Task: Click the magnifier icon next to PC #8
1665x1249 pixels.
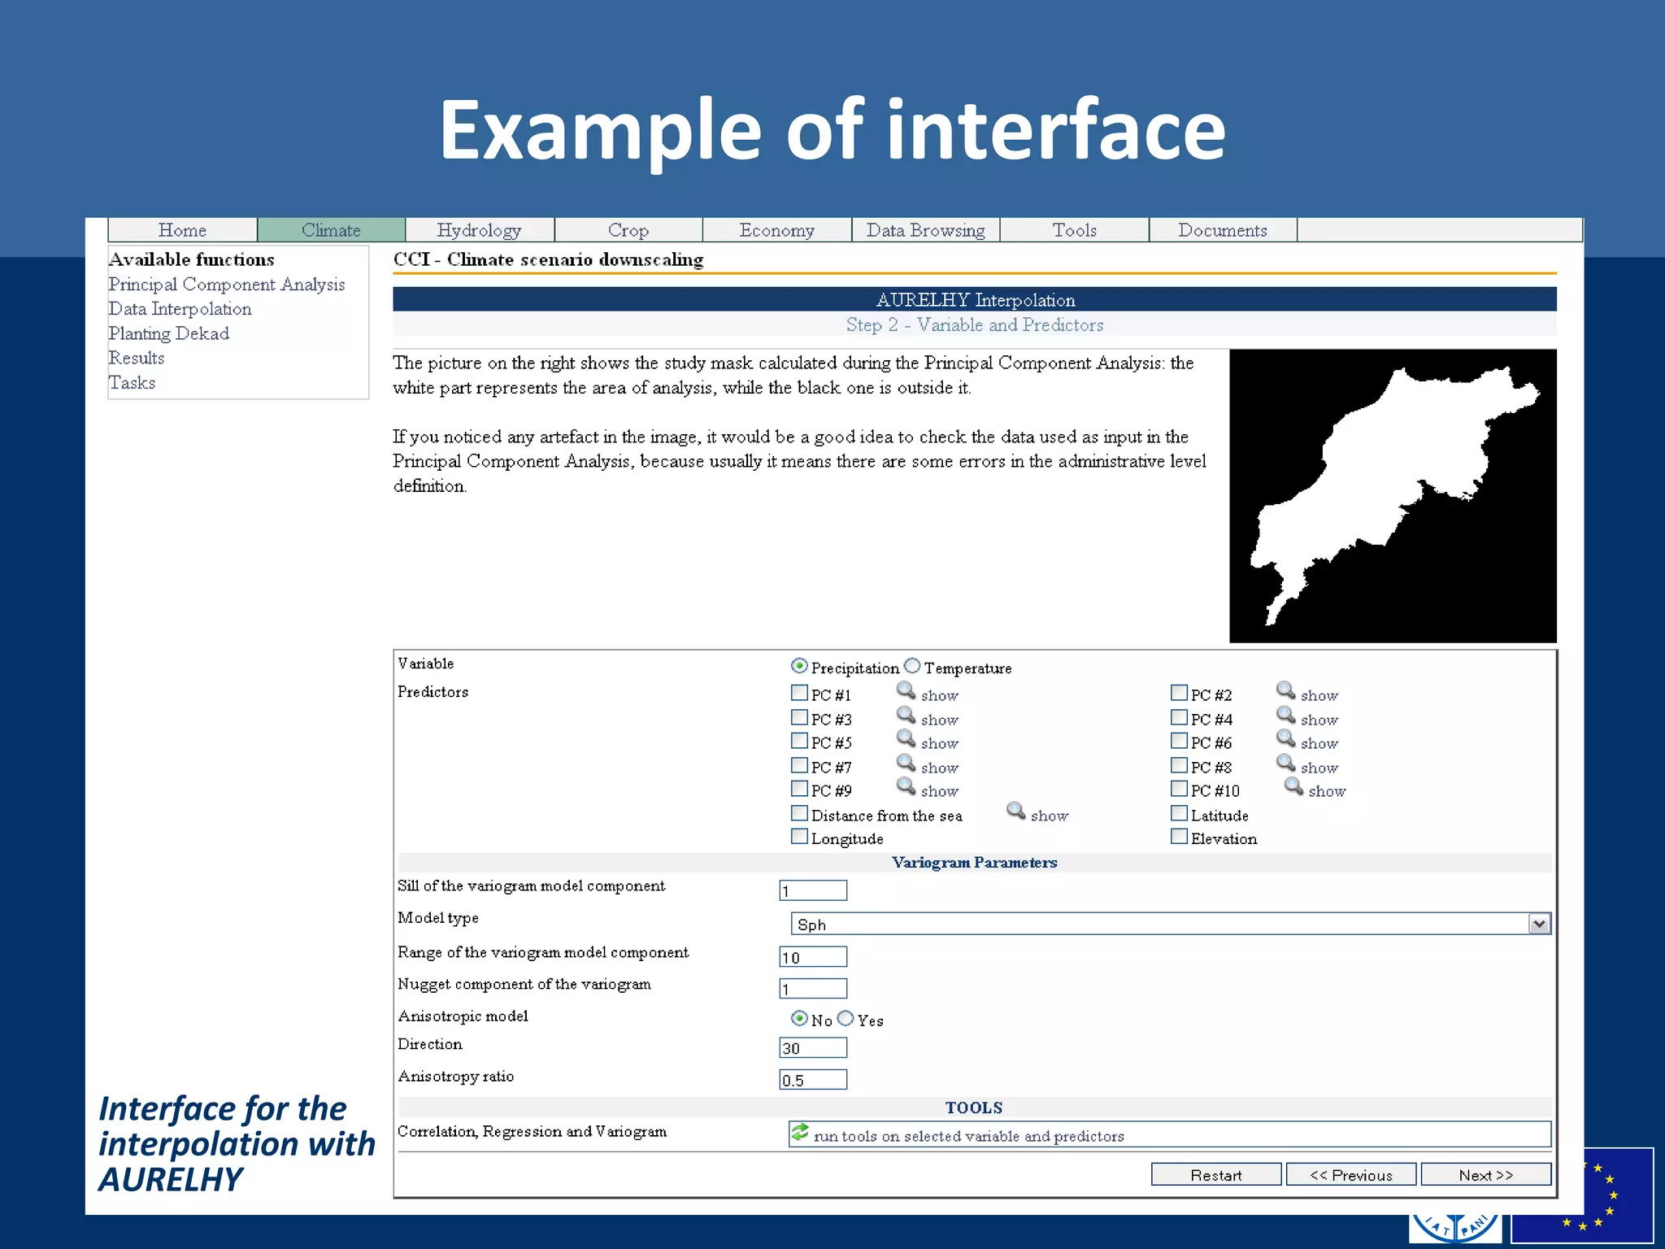Action: 1285,763
